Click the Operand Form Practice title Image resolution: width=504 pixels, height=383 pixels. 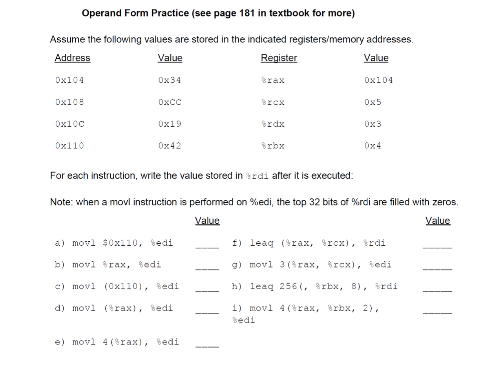218,13
